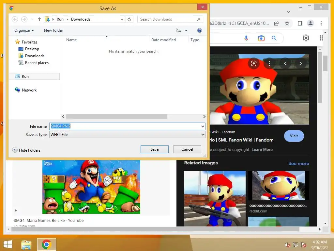Open SMG4 Mario Games Be Like thumbnail

tap(91, 187)
